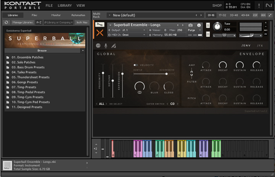
Task: Click the Superball library banner
Action: 45,41
